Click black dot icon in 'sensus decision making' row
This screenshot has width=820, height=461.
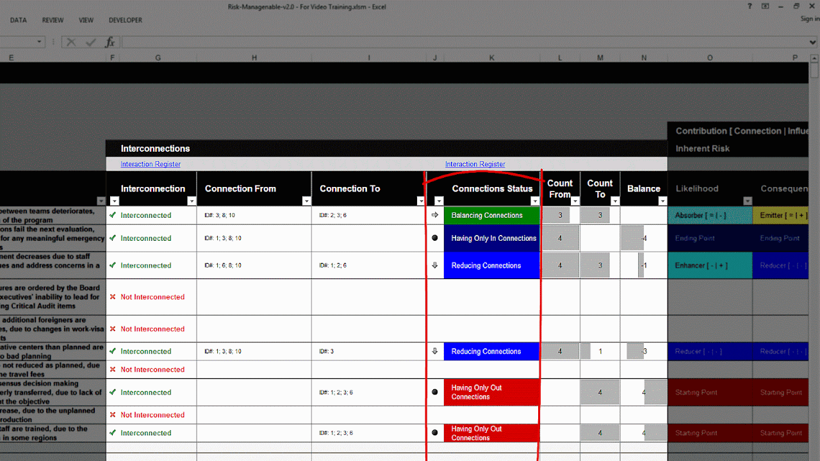[x=435, y=392]
